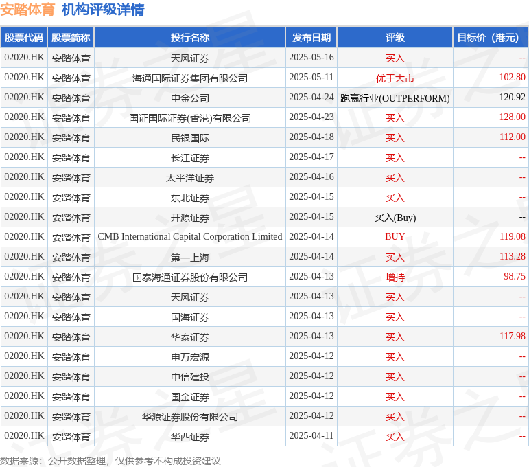Click the 买入(Buy) rating
529x467 pixels.
(395, 218)
